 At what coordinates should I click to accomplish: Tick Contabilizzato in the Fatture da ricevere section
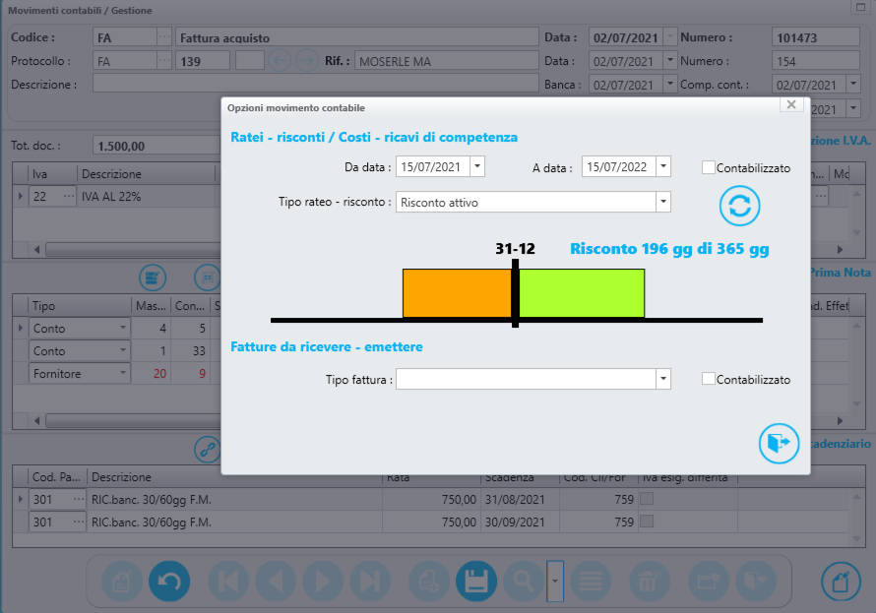(x=708, y=379)
